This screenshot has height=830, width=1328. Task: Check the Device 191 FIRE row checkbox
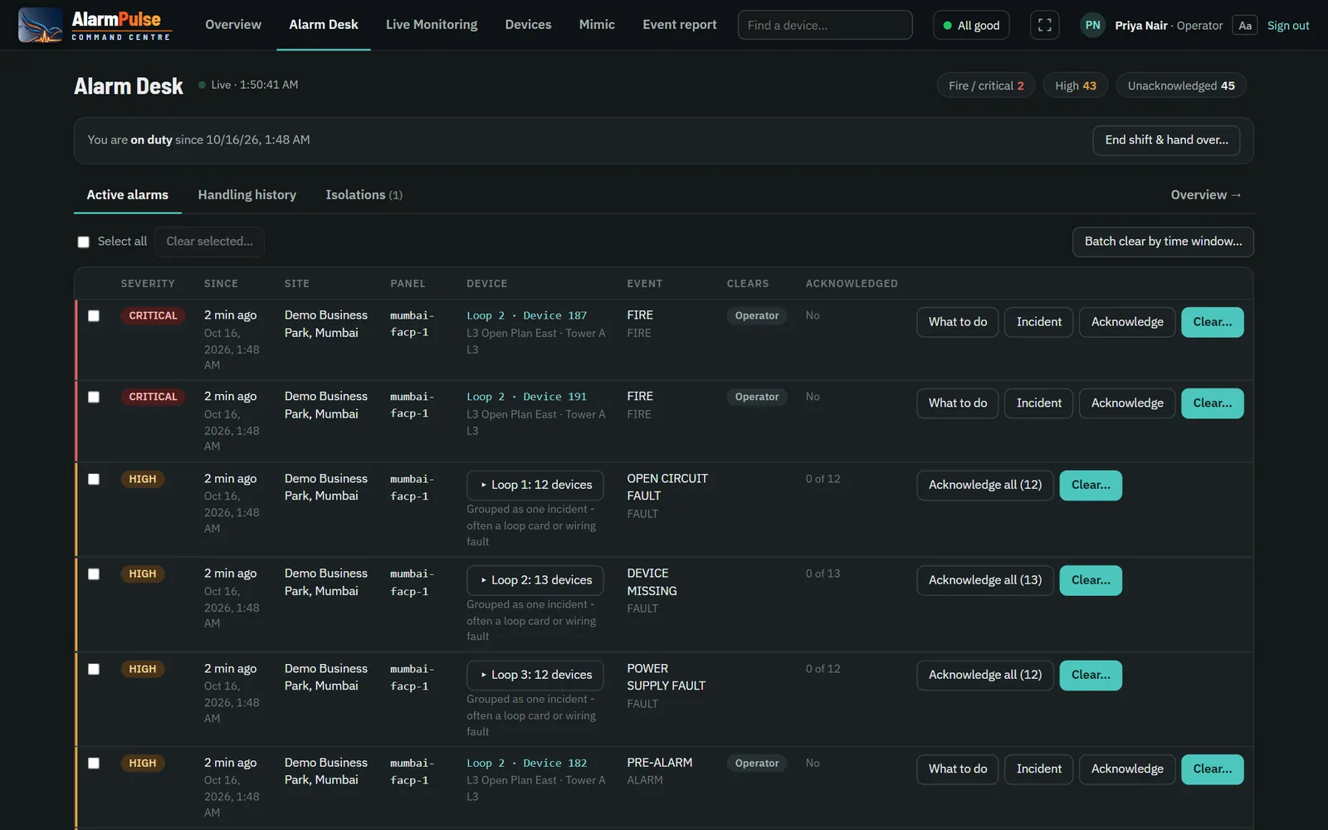[94, 397]
